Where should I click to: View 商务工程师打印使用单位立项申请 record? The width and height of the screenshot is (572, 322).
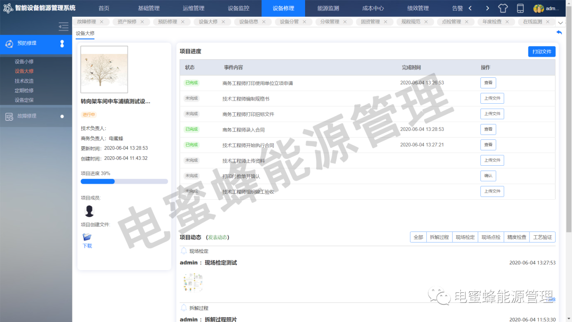[x=488, y=83]
